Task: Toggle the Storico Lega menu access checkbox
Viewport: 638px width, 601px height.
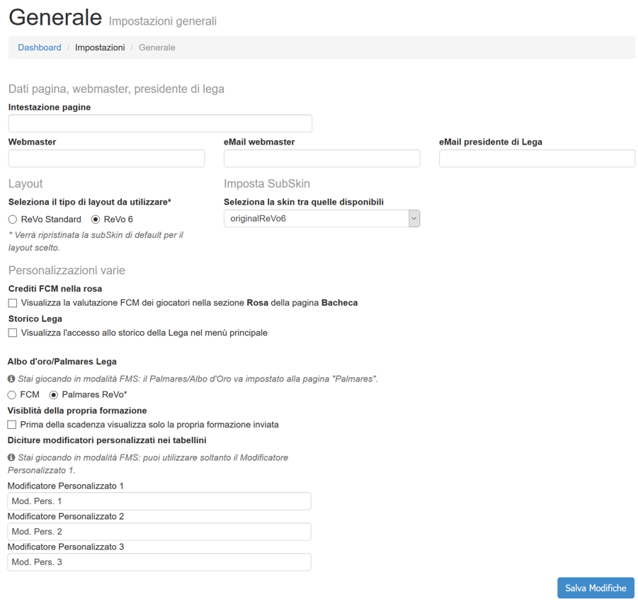Action: (x=13, y=333)
